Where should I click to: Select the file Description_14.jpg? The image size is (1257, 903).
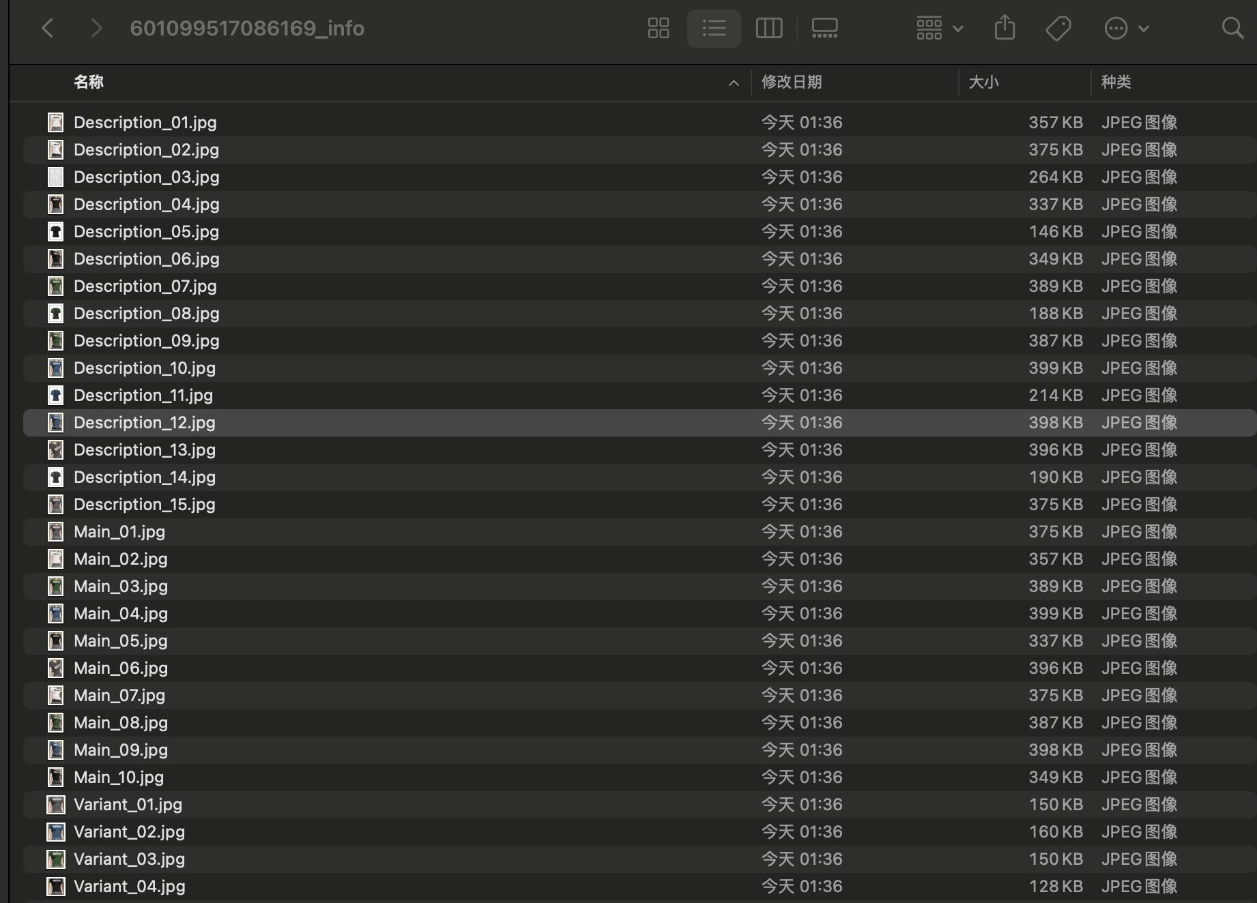[x=639, y=477]
